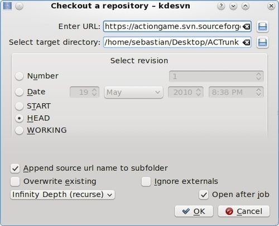Screen dimensions: 279x226
Task: Click the kdesvn window menu icon
Action: [7, 6]
